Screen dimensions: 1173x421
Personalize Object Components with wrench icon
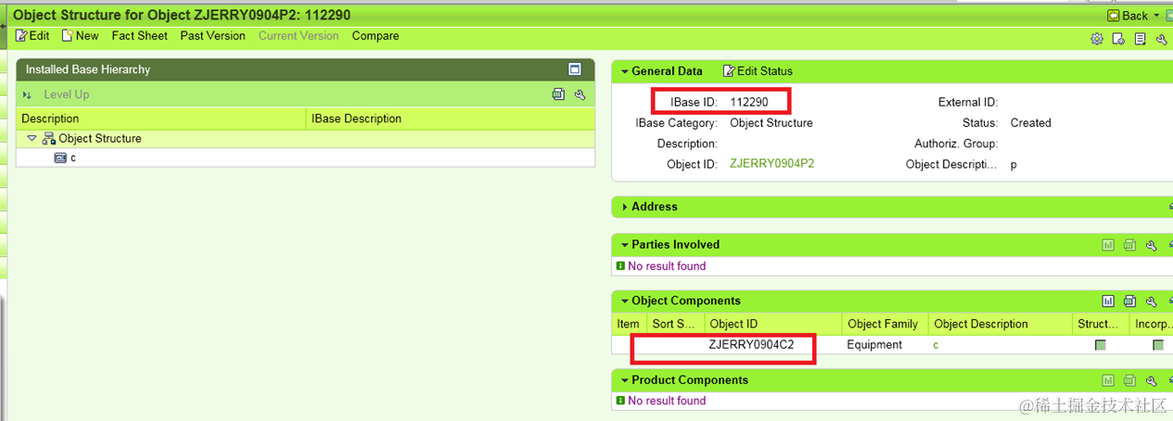pyautogui.click(x=1151, y=301)
